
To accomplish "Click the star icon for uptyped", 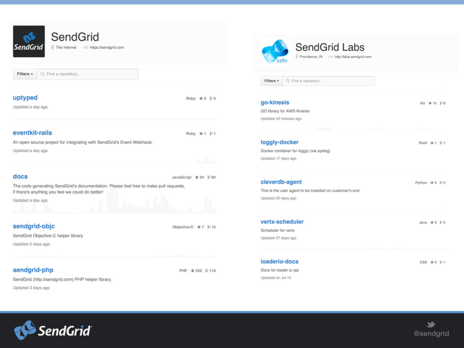I will coord(201,98).
